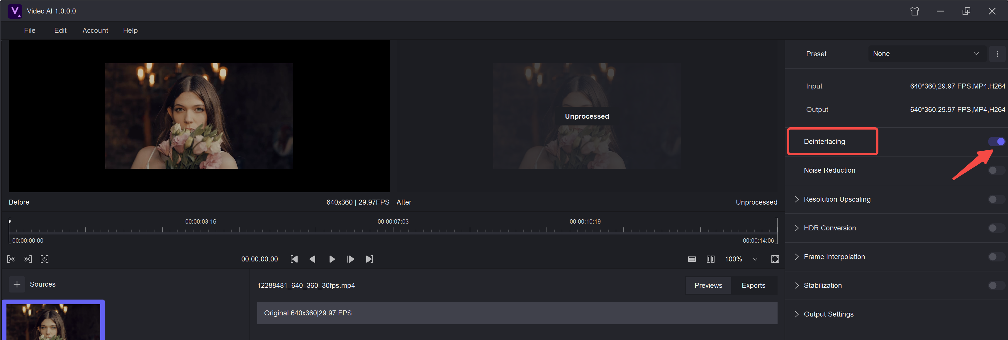Switch to the Exports tab

tap(753, 285)
